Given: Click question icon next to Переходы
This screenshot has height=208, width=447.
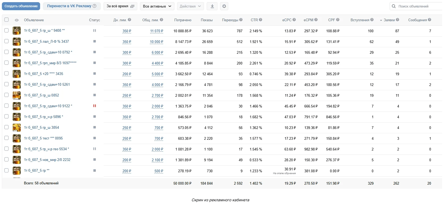Looking at the screenshot, I should (241, 20).
